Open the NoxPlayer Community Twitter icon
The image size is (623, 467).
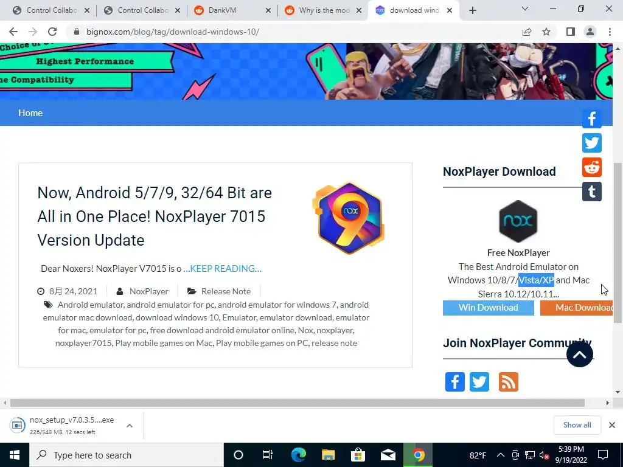(479, 382)
